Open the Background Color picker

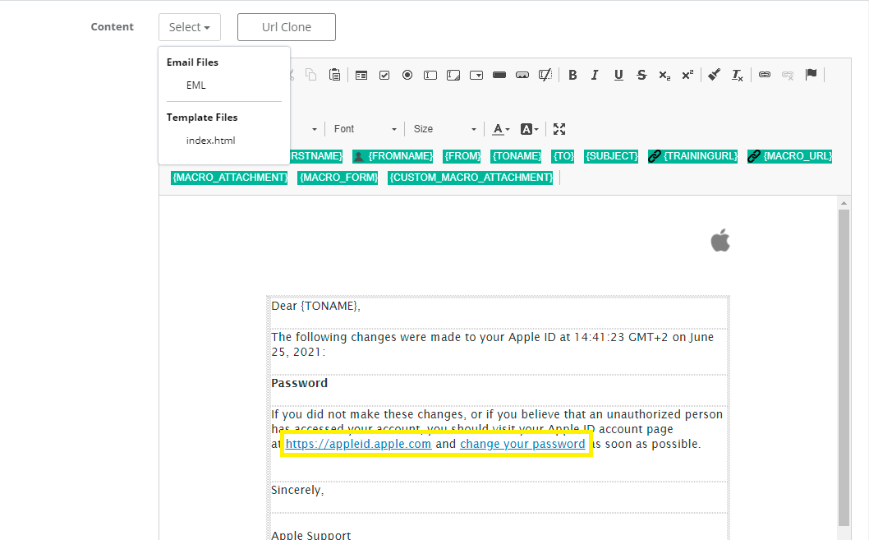click(x=529, y=129)
